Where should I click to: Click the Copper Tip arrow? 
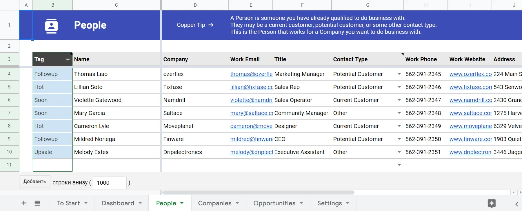click(211, 25)
